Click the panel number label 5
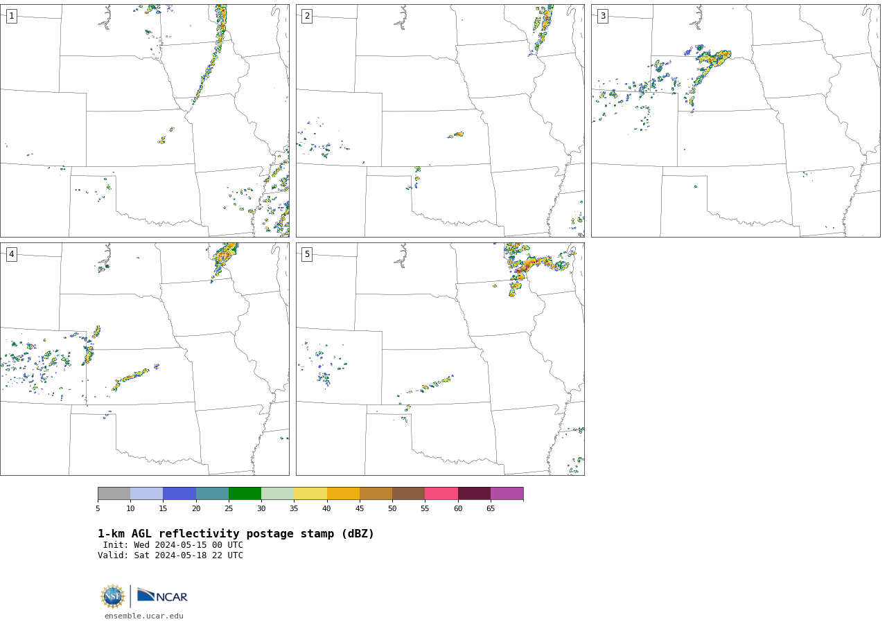 click(x=307, y=254)
